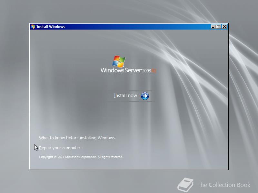The width and height of the screenshot is (258, 193).
Task: Maximize the Install Windows window
Action: [x=219, y=27]
